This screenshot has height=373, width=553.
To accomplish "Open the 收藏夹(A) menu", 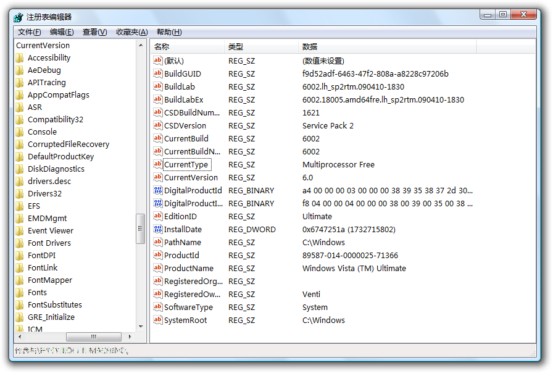I will coord(132,32).
